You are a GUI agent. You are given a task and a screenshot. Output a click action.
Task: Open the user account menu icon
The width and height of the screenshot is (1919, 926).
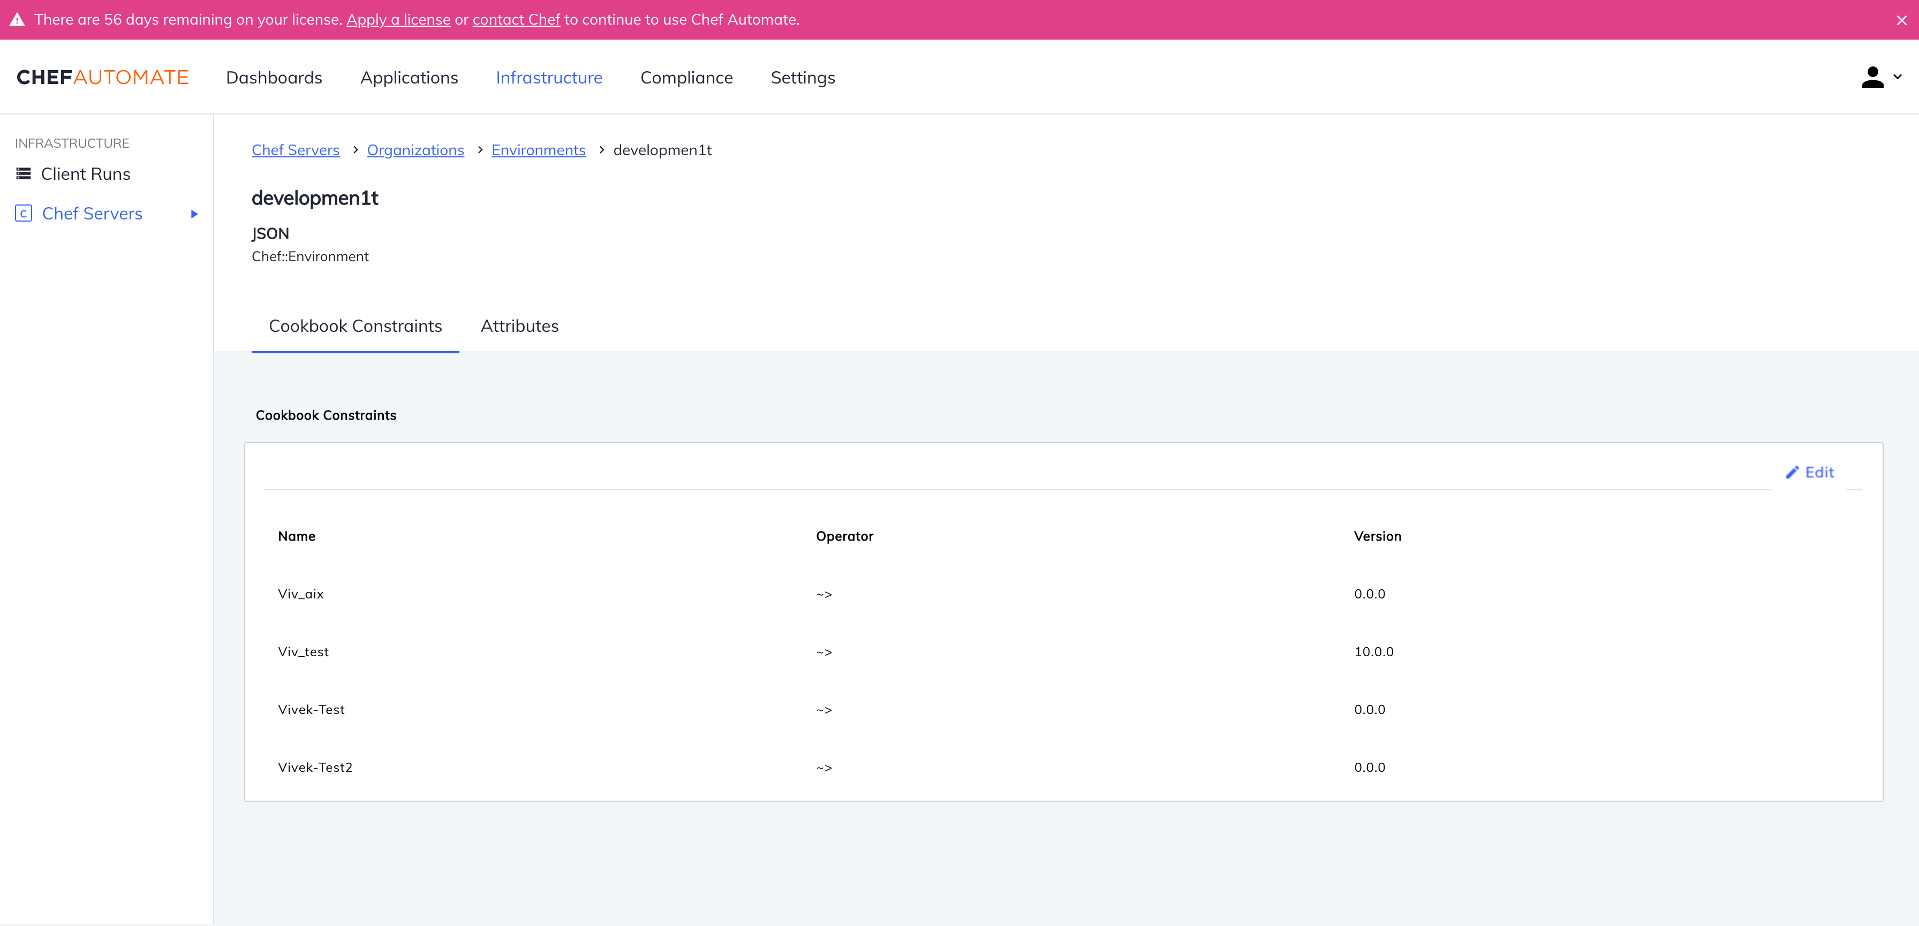1872,77
